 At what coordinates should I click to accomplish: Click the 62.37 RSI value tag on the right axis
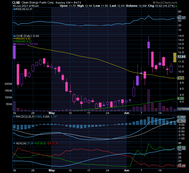point(181,18)
